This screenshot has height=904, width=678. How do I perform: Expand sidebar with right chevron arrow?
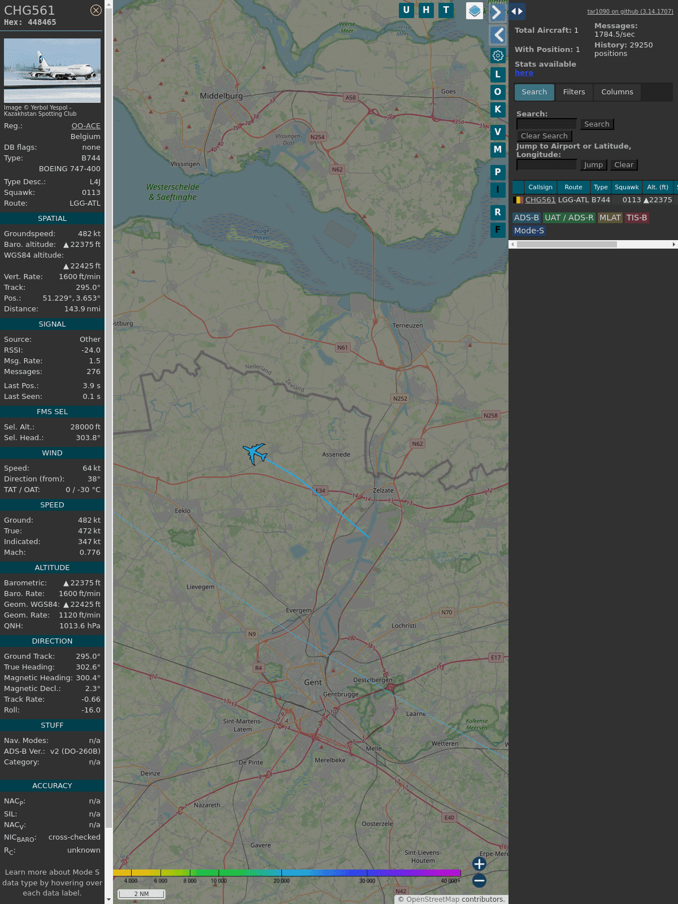coord(497,12)
